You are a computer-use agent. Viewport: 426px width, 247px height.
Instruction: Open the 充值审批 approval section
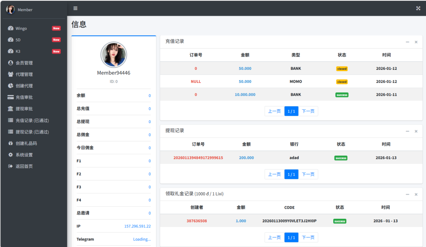pos(26,97)
